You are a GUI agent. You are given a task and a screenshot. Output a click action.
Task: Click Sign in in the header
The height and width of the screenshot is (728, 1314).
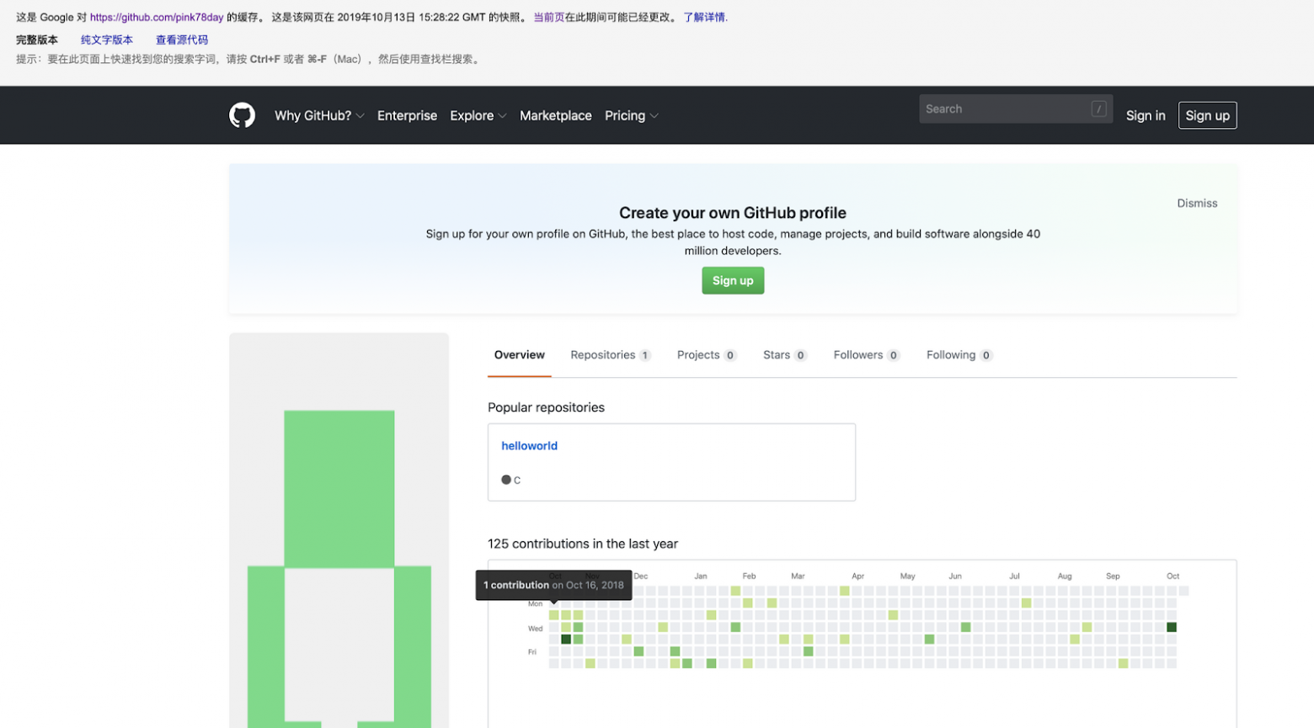coord(1146,115)
